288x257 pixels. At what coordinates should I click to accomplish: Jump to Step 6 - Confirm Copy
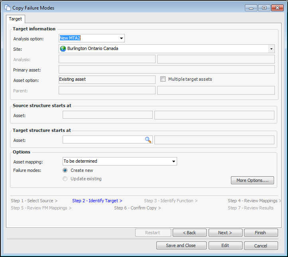point(137,208)
